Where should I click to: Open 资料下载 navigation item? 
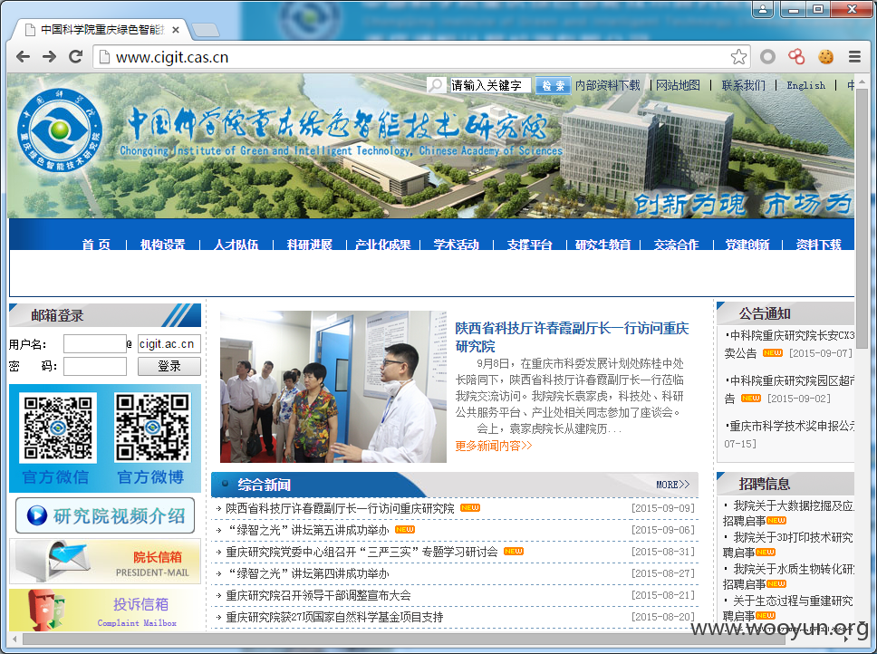[x=818, y=245]
